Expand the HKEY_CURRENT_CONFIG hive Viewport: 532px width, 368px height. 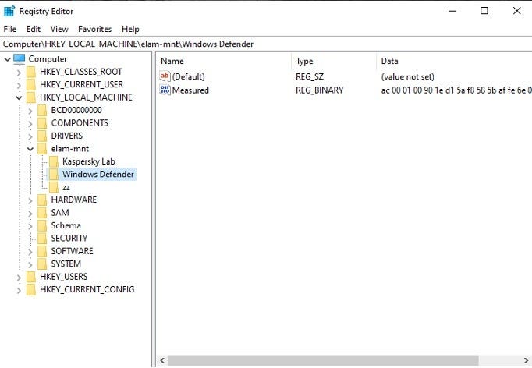[x=19, y=291]
